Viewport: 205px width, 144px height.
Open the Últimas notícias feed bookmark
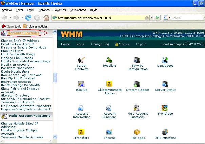pyautogui.click(x=35, y=26)
